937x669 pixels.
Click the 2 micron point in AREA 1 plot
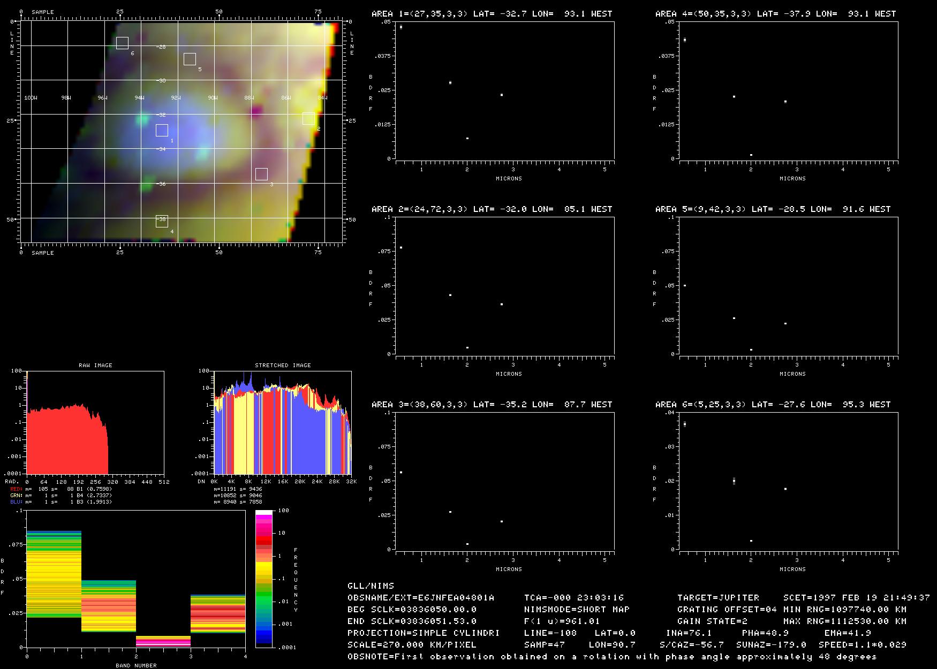[x=467, y=139]
